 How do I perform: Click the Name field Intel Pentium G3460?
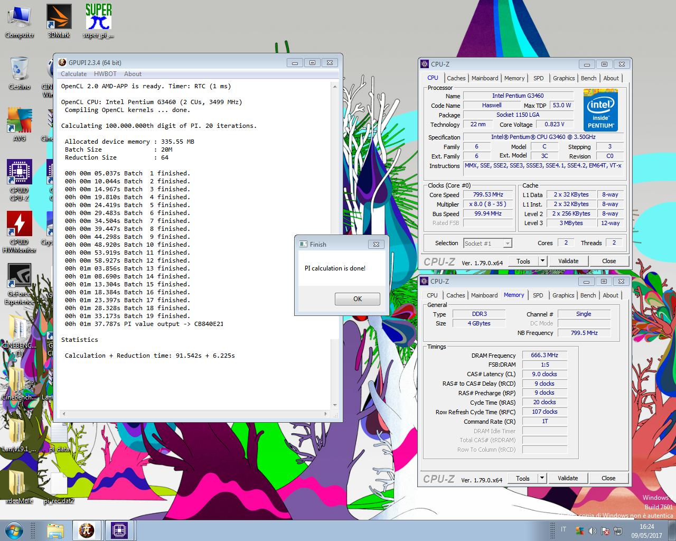[x=518, y=96]
